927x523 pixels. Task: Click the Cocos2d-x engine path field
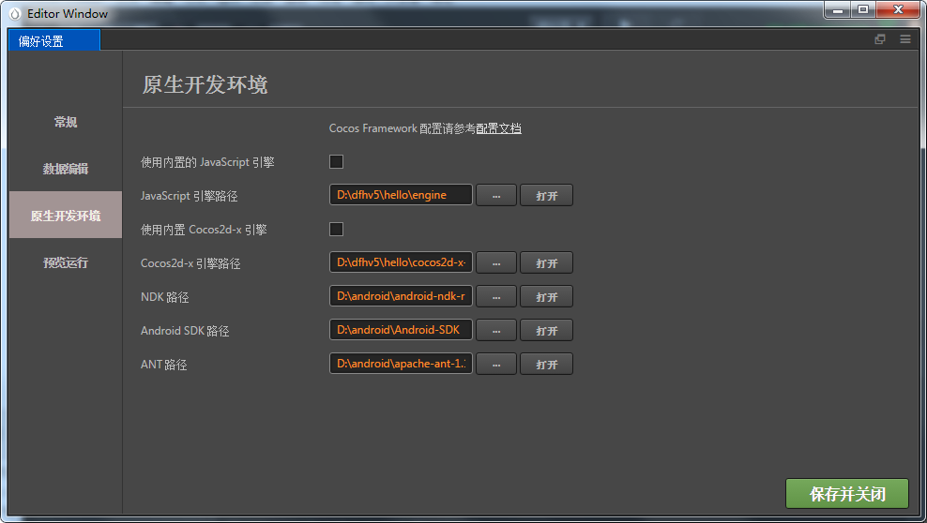pos(401,262)
